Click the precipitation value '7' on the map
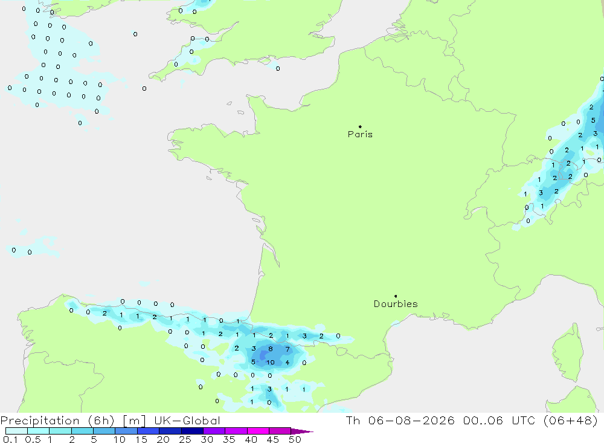The image size is (604, 443). click(288, 349)
